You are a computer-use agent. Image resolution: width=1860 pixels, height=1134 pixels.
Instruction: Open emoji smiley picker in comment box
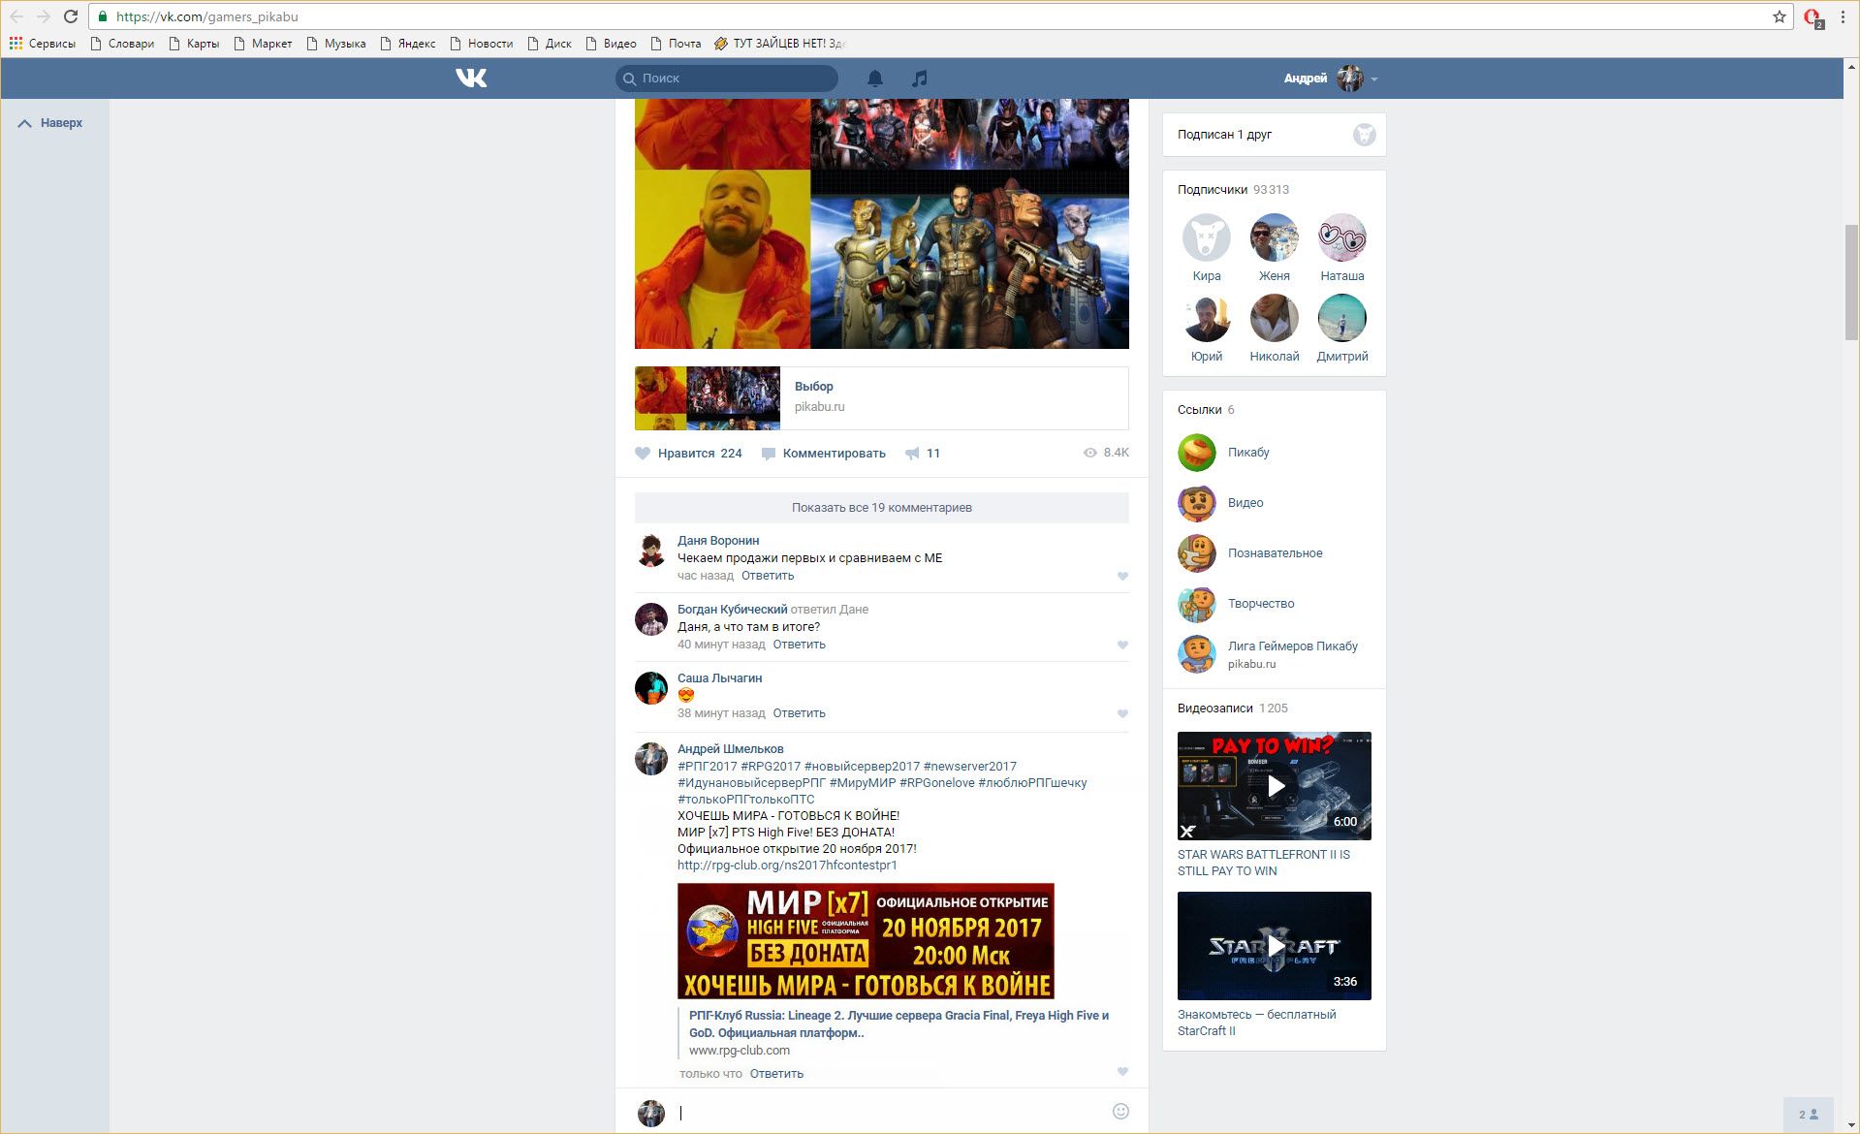[1120, 1111]
